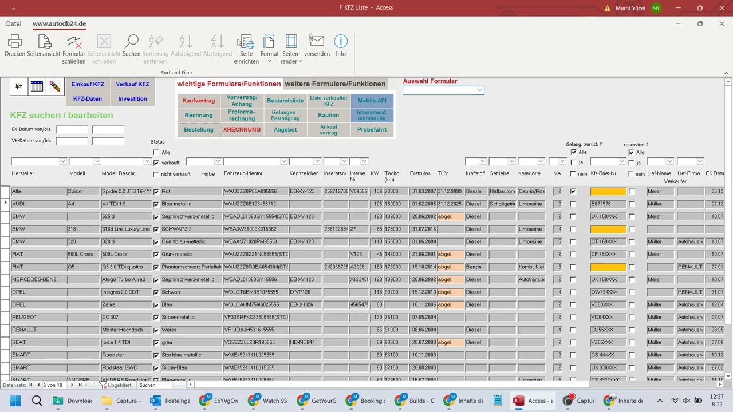Expand the Modell filter dropdown
Image resolution: width=733 pixels, height=412 pixels.
tap(97, 161)
